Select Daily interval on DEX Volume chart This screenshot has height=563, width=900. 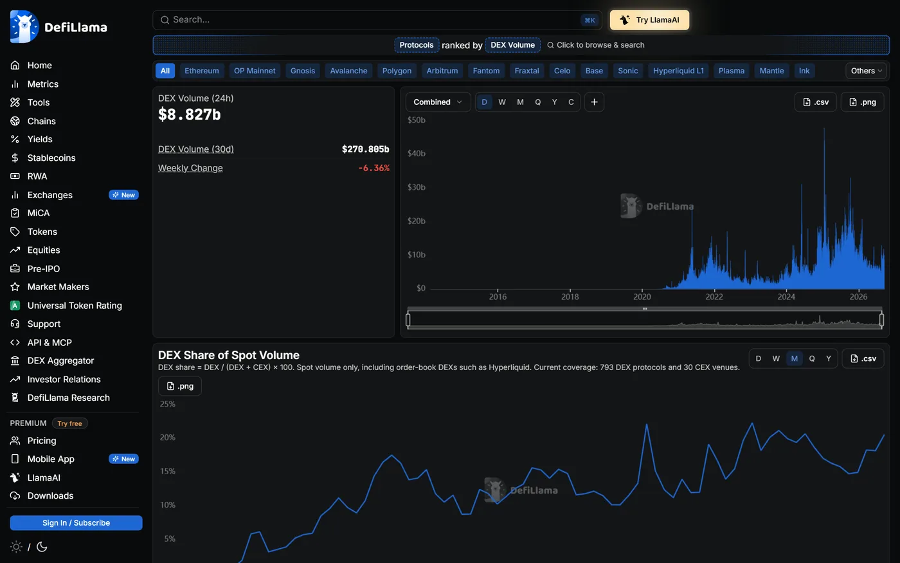[x=484, y=102]
